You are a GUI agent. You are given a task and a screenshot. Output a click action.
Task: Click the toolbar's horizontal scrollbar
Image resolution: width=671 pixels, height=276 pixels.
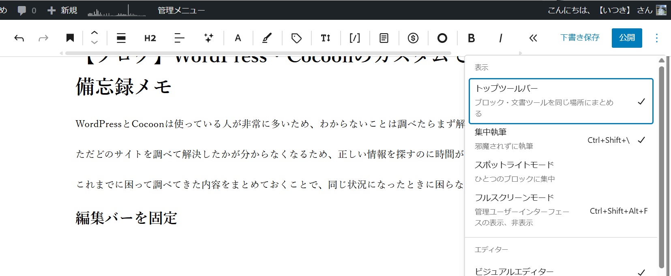pyautogui.click(x=258, y=53)
